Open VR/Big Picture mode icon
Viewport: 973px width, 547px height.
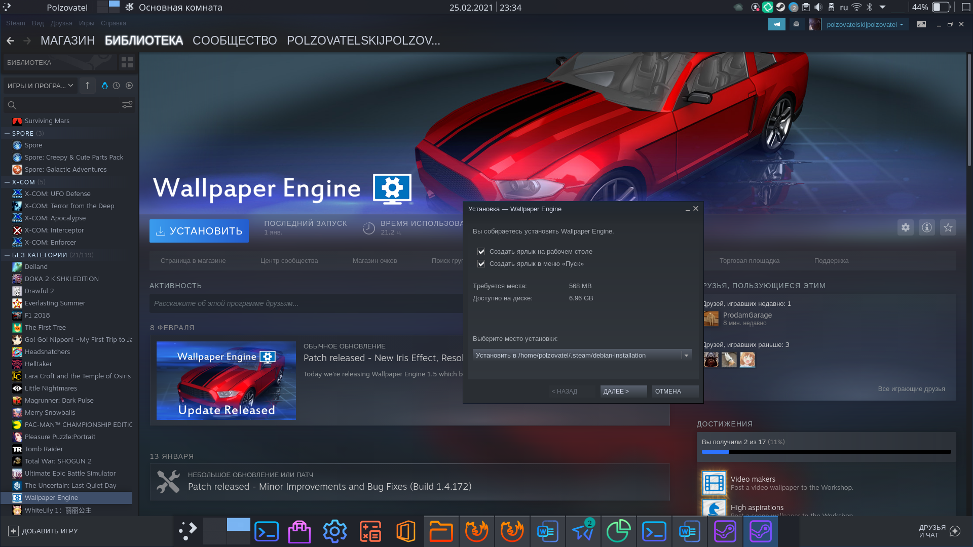pyautogui.click(x=921, y=24)
